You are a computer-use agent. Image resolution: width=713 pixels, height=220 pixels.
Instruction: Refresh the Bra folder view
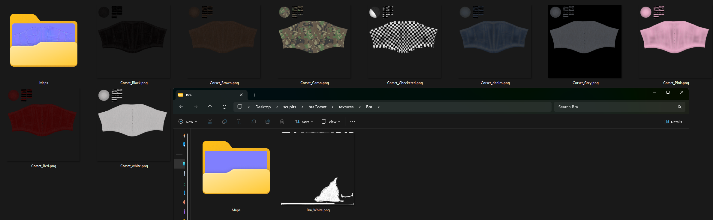[224, 107]
